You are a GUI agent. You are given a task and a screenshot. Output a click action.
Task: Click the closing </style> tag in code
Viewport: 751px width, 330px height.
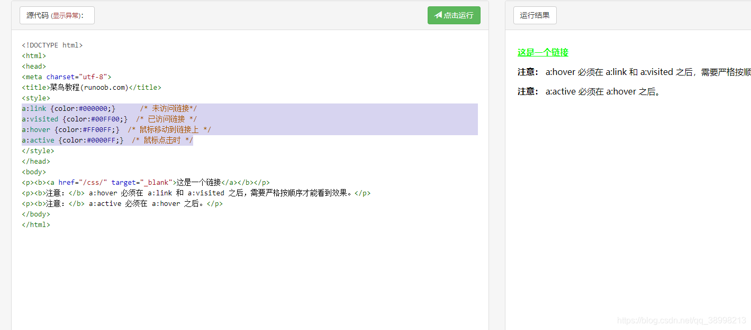(x=38, y=150)
